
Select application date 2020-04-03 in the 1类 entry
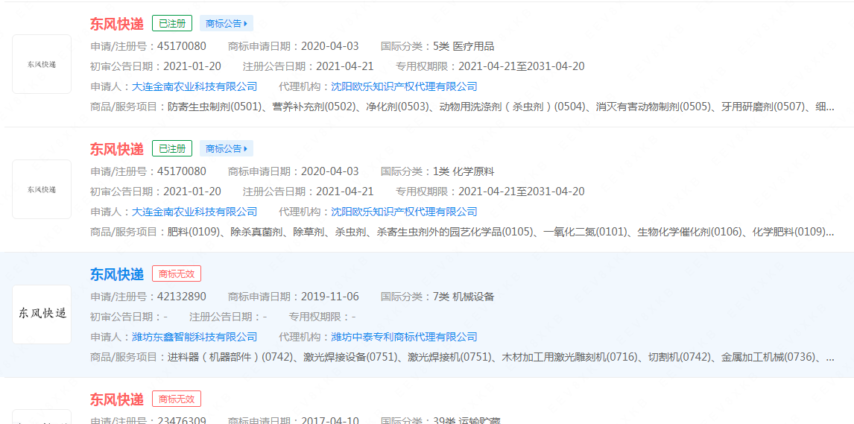(x=330, y=171)
